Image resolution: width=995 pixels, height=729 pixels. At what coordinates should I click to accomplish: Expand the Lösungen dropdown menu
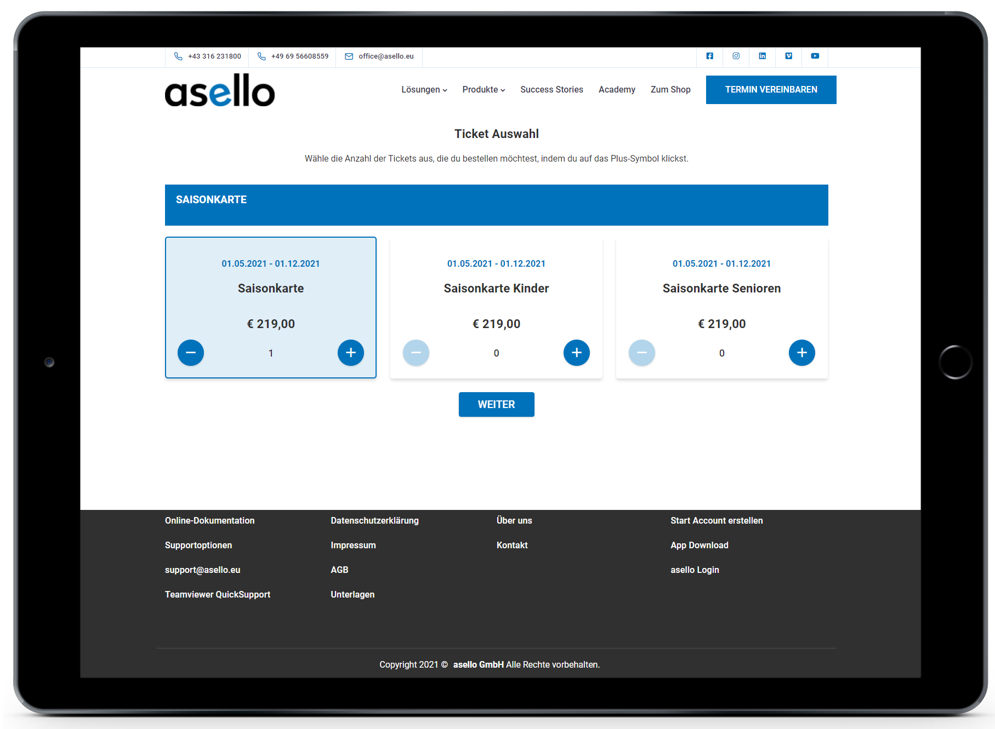424,90
